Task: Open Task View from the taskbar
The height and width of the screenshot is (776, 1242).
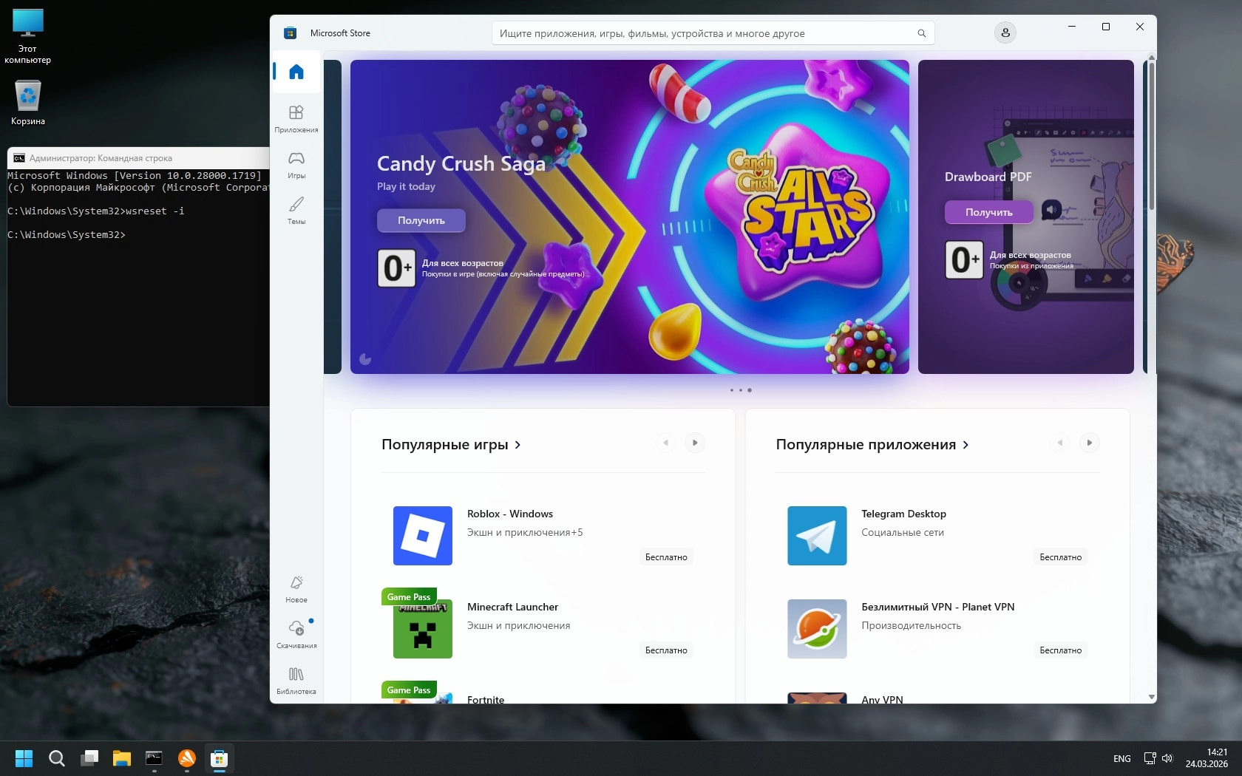Action: (x=89, y=758)
